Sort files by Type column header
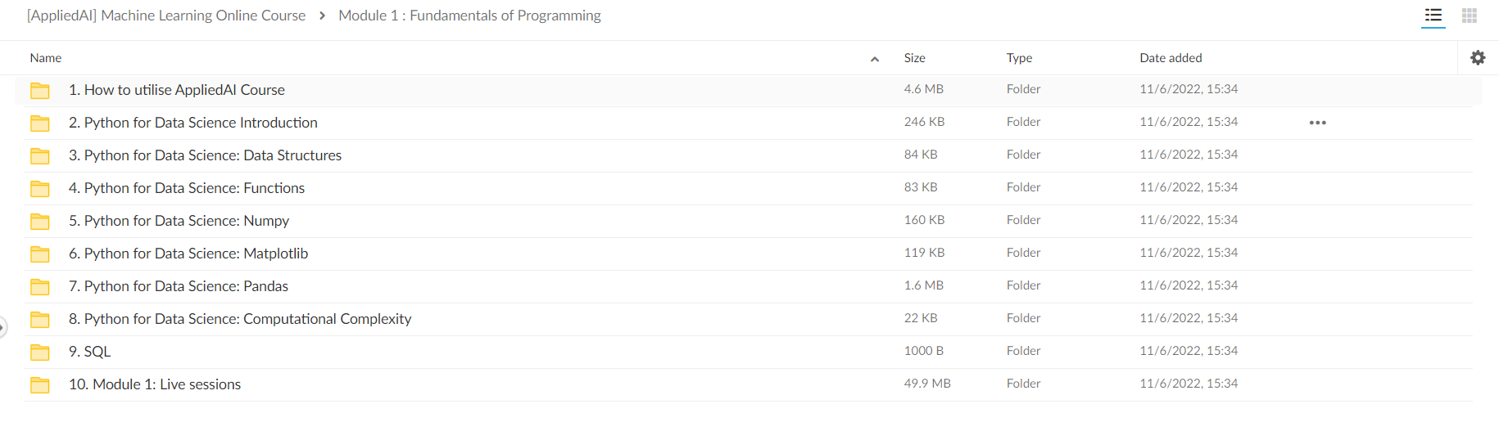This screenshot has height=431, width=1499. 1019,58
